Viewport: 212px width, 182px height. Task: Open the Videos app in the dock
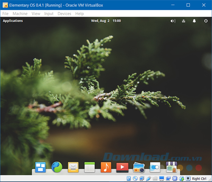[x=123, y=168]
